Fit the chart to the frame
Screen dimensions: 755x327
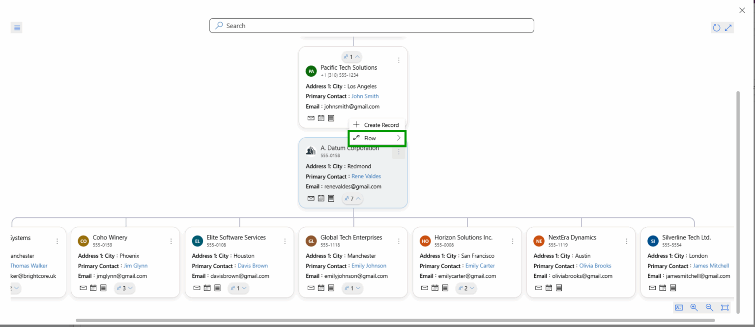pos(725,307)
